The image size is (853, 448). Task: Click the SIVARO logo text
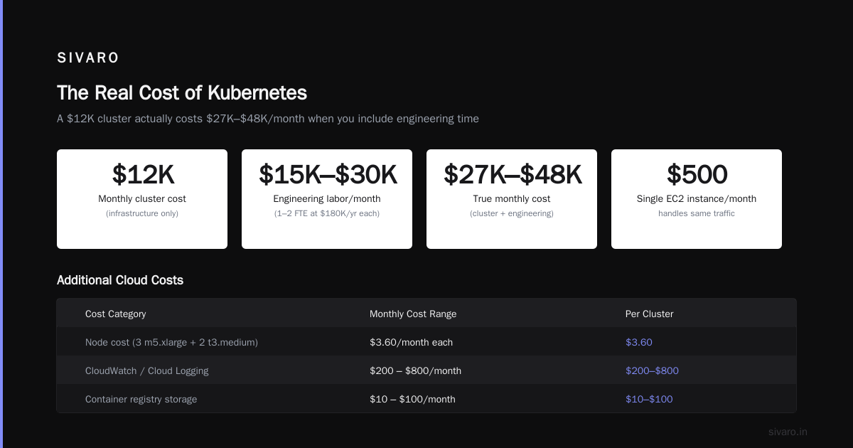coord(88,58)
